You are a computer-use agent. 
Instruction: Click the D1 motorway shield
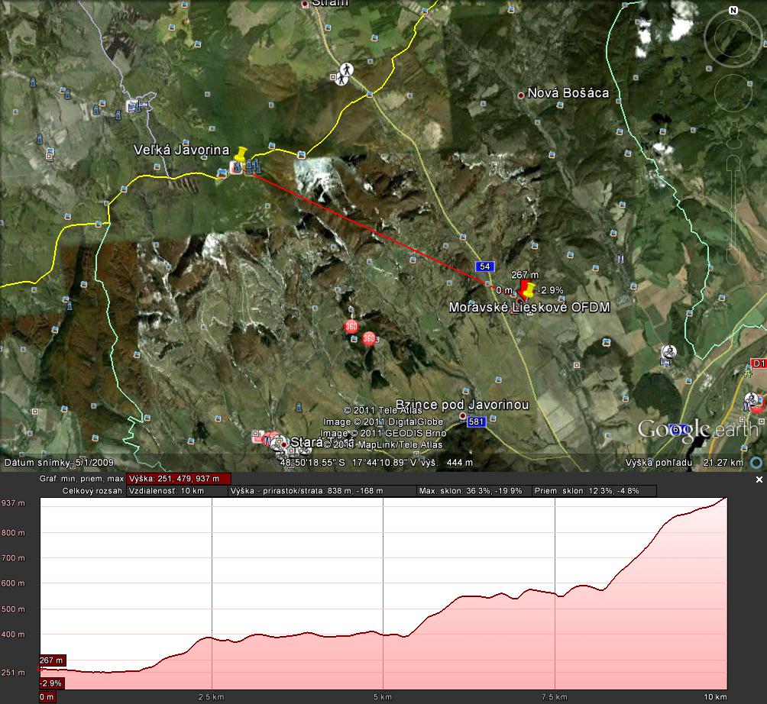click(x=759, y=363)
